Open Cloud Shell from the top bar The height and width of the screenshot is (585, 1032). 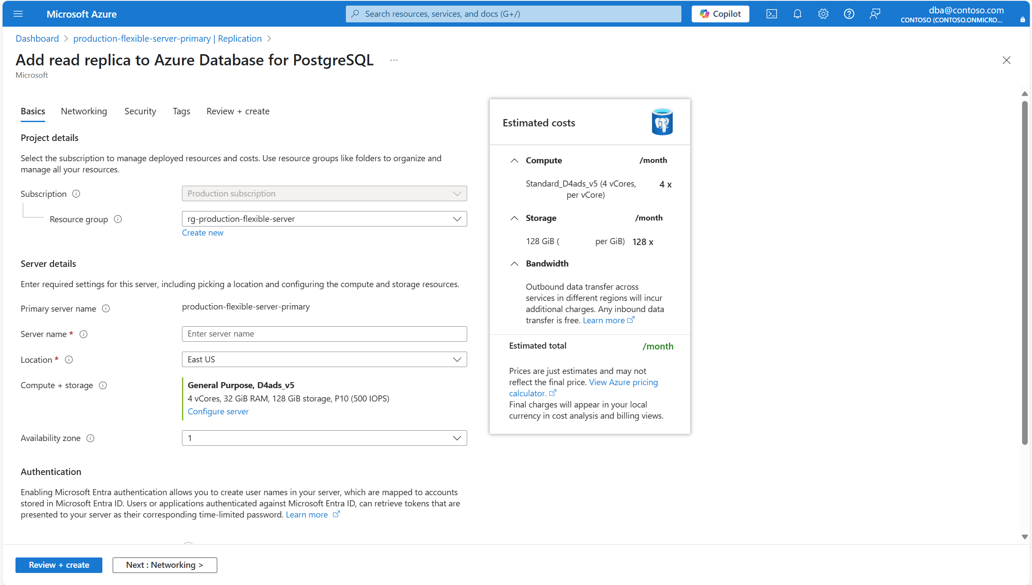[x=771, y=14]
